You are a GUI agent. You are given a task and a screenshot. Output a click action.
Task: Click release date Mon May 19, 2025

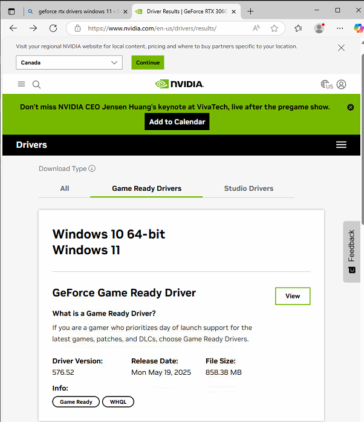tap(161, 372)
